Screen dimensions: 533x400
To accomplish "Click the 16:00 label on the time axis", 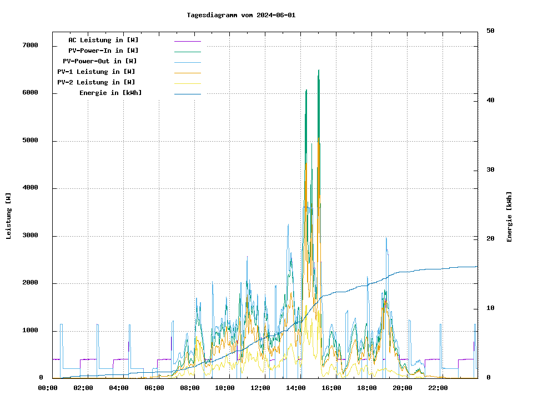I will coord(331,388).
